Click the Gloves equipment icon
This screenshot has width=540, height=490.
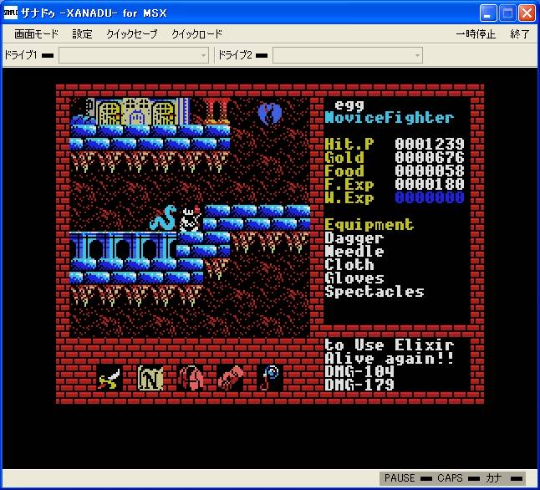[231, 378]
